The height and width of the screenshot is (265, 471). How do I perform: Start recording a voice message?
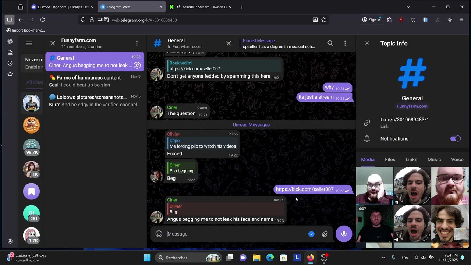click(x=344, y=234)
